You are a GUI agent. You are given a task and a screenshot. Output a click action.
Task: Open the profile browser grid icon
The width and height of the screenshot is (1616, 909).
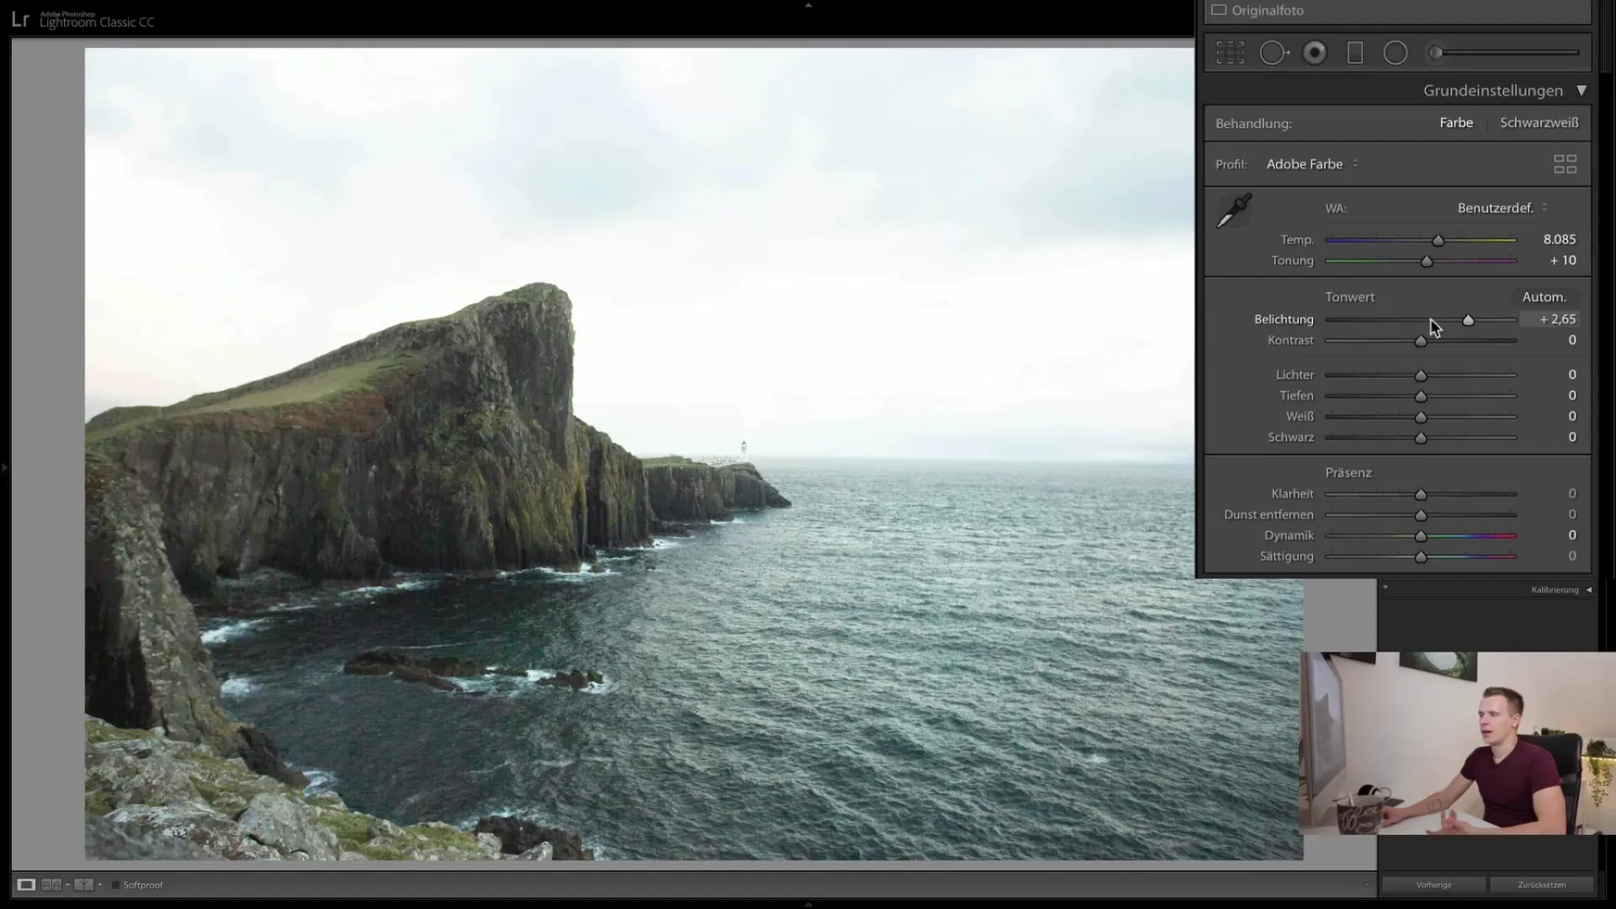click(x=1565, y=164)
